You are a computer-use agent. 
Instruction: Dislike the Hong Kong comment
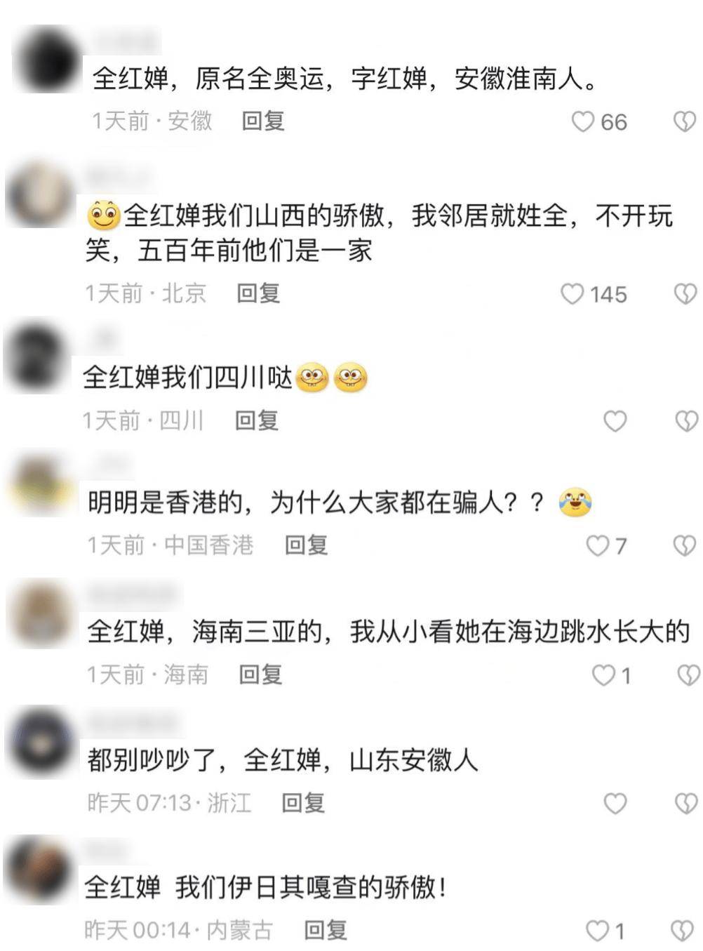[685, 545]
